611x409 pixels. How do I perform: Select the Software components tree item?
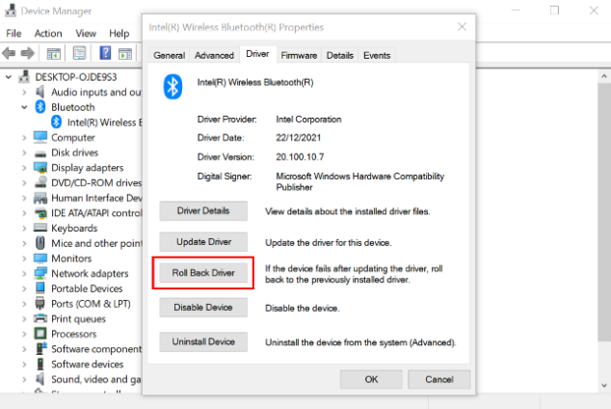96,349
